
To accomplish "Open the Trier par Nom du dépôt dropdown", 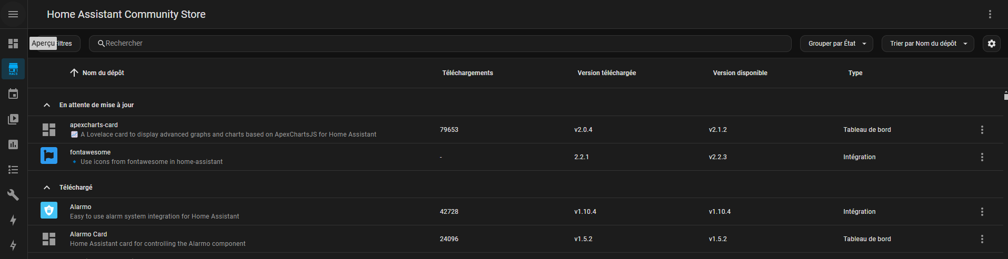I will pyautogui.click(x=927, y=44).
